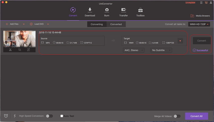Open the Media Browsers panel
This screenshot has height=122, width=214.
click(200, 16)
